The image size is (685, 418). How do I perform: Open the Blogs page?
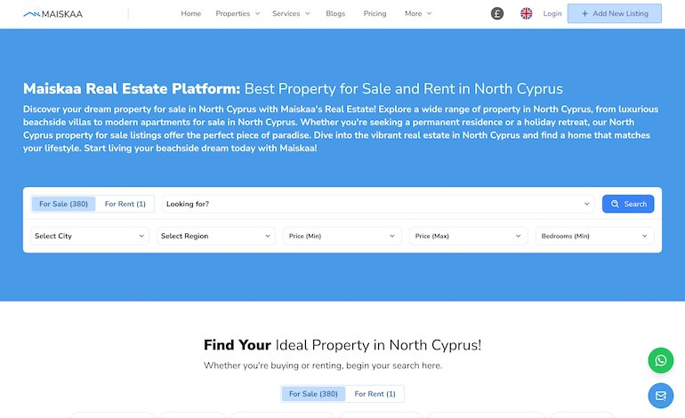click(335, 13)
